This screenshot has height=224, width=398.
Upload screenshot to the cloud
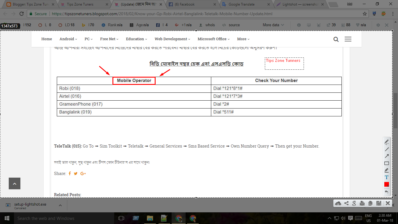click(x=338, y=203)
